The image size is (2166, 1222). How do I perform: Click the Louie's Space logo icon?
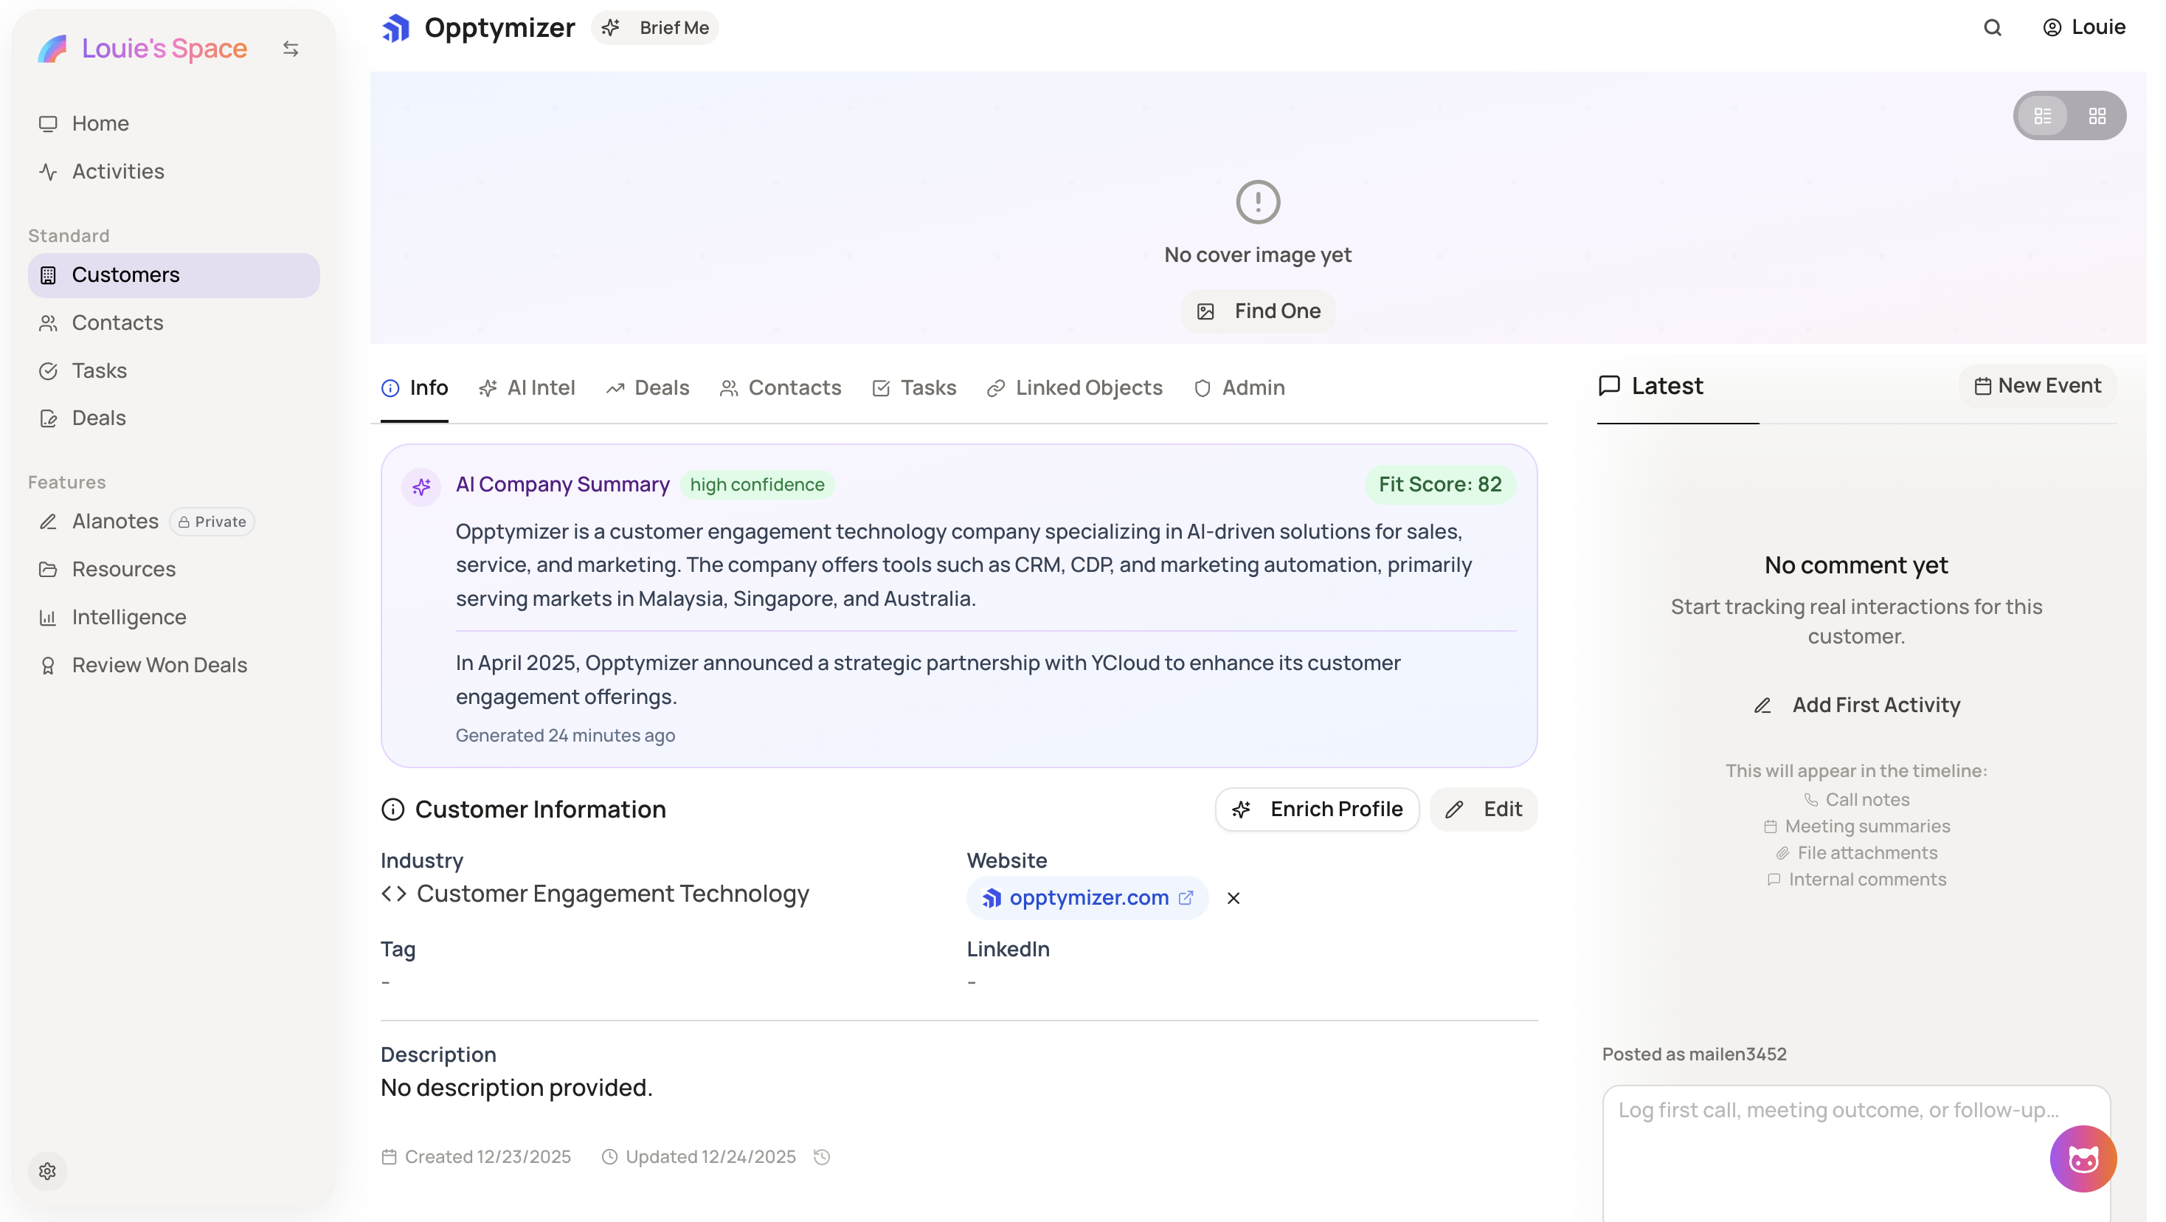tap(52, 49)
